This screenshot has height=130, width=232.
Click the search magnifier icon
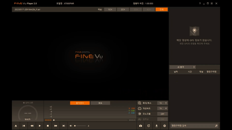(x=216, y=126)
